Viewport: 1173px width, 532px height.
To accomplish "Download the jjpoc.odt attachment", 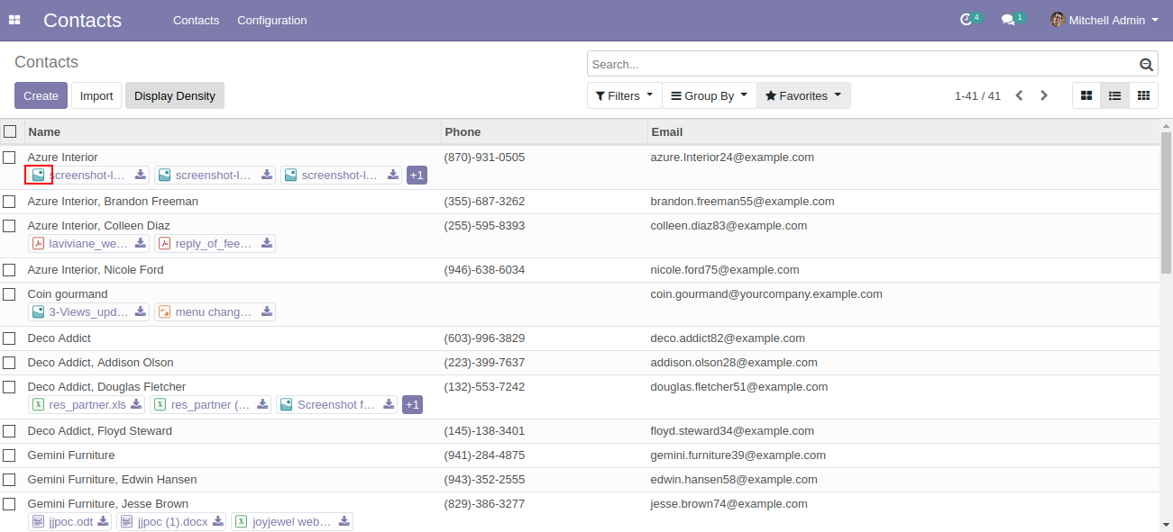I will (104, 522).
